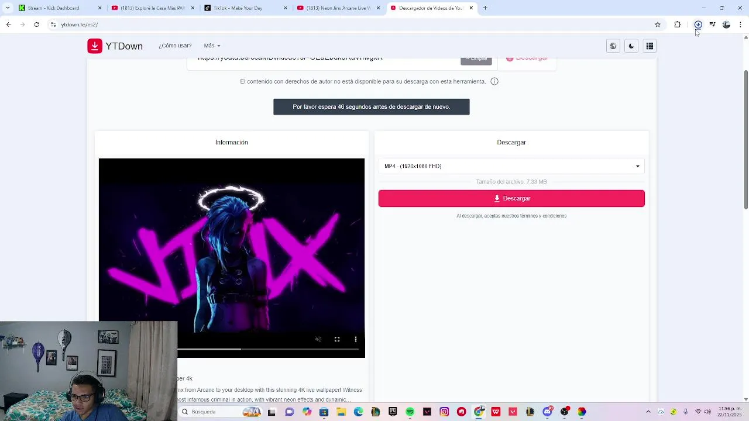Open Discord from taskbar
Viewport: 749px width, 421px height.
(548, 412)
